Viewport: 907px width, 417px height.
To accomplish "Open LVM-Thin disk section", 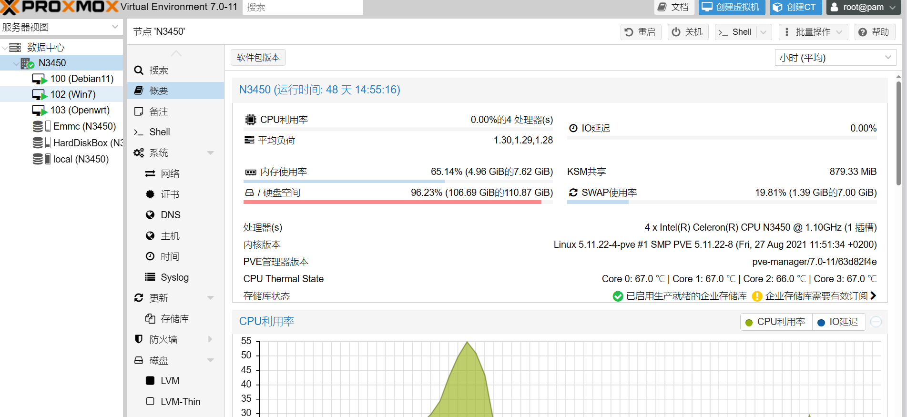I will coord(180,402).
